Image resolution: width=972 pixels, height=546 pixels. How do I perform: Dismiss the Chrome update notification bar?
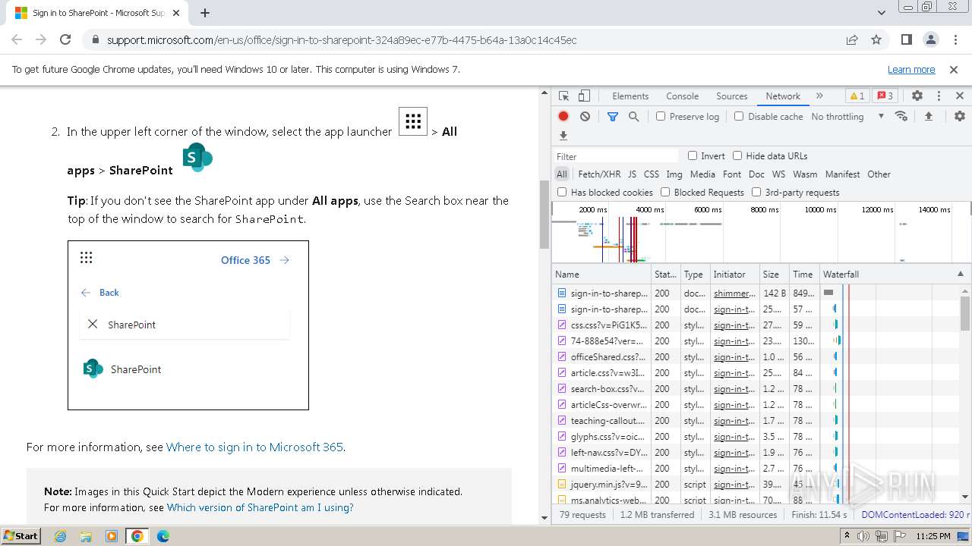954,69
